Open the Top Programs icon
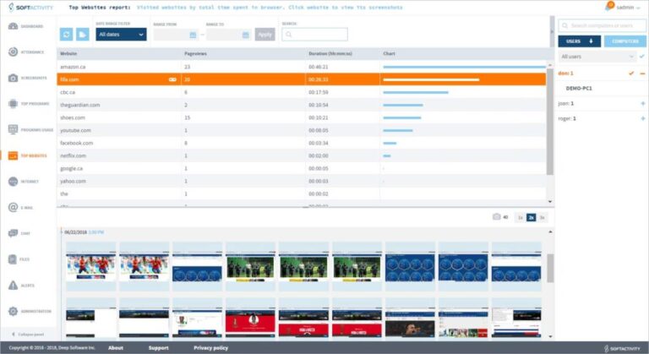 (x=13, y=104)
